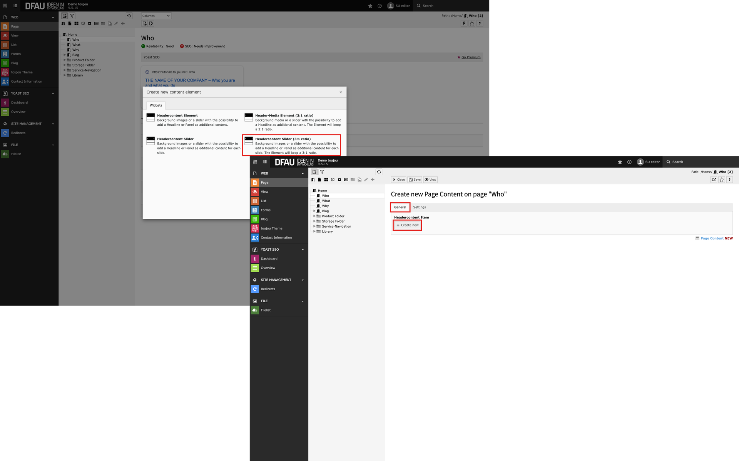Select the Headercontent Slider widget without ratio
The width and height of the screenshot is (739, 461).
pos(175,139)
